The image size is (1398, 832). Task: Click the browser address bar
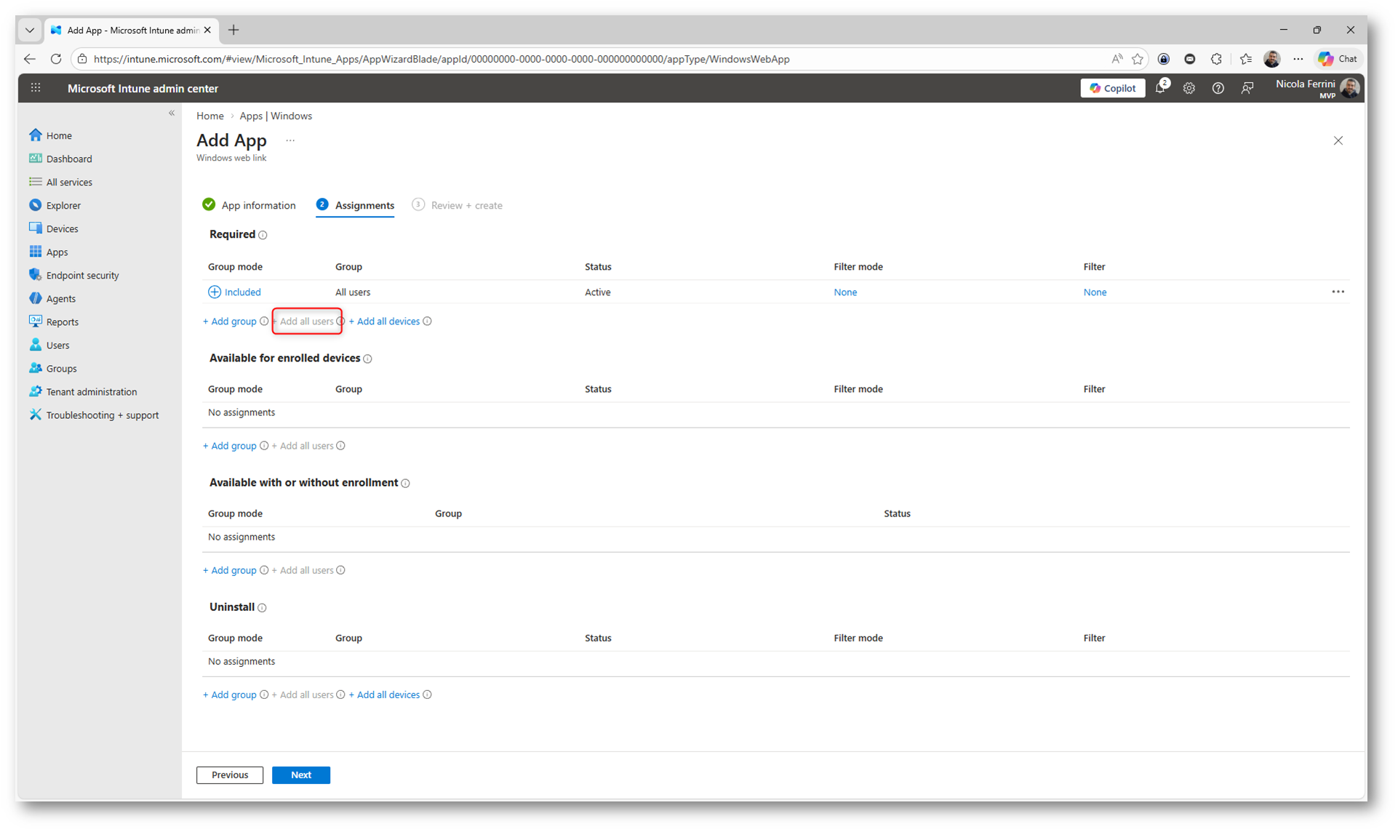click(582, 59)
